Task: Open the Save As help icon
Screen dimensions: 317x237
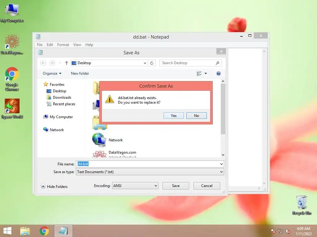Action: tap(218, 73)
